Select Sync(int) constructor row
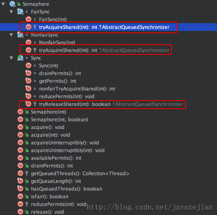The image size is (217, 215). coord(48,65)
